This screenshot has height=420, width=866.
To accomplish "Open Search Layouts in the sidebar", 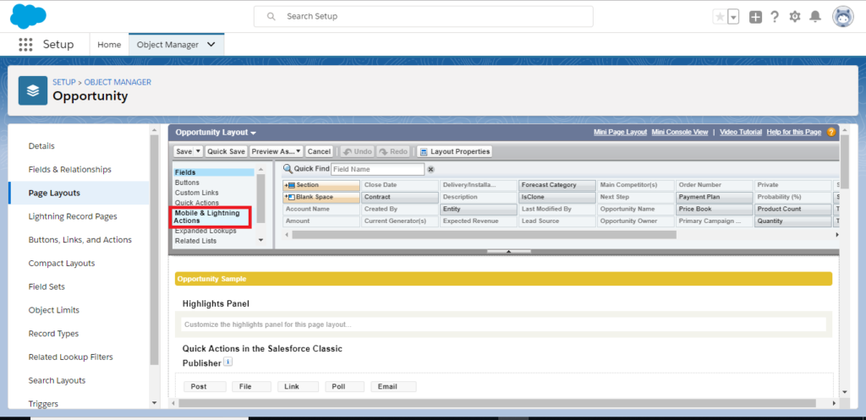I will [x=57, y=381].
